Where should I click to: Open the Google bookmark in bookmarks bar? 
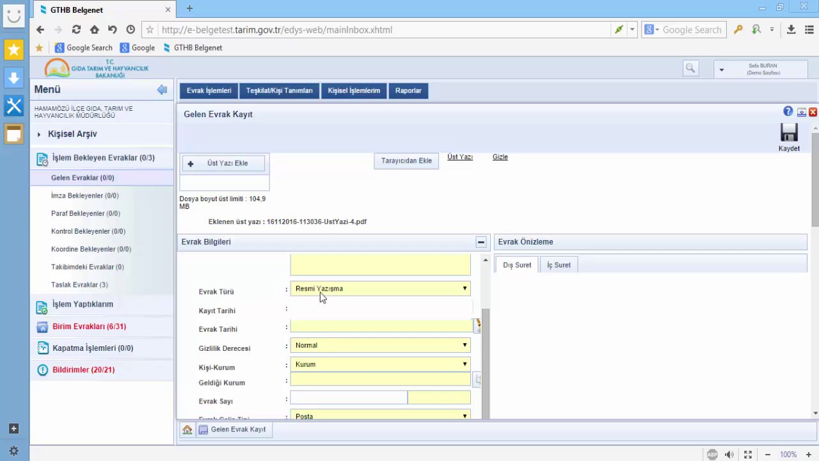138,48
